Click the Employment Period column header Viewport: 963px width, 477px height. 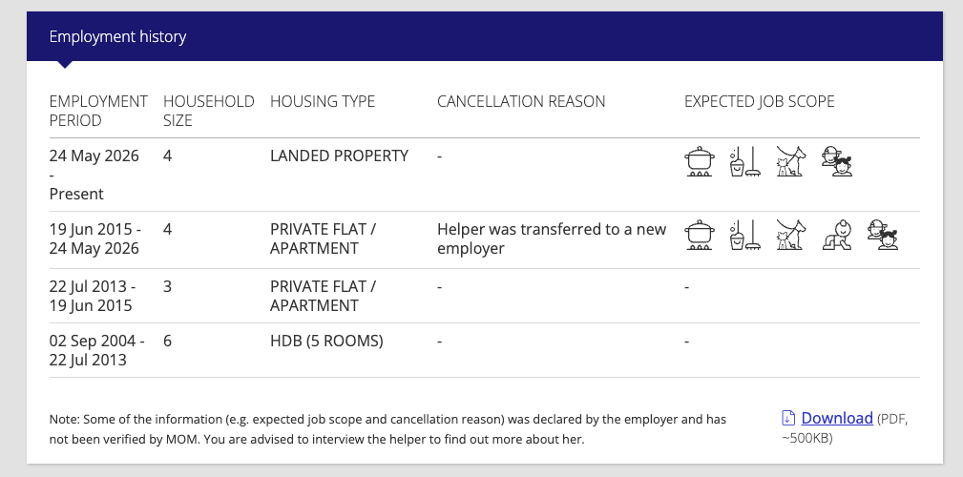pyautogui.click(x=98, y=111)
